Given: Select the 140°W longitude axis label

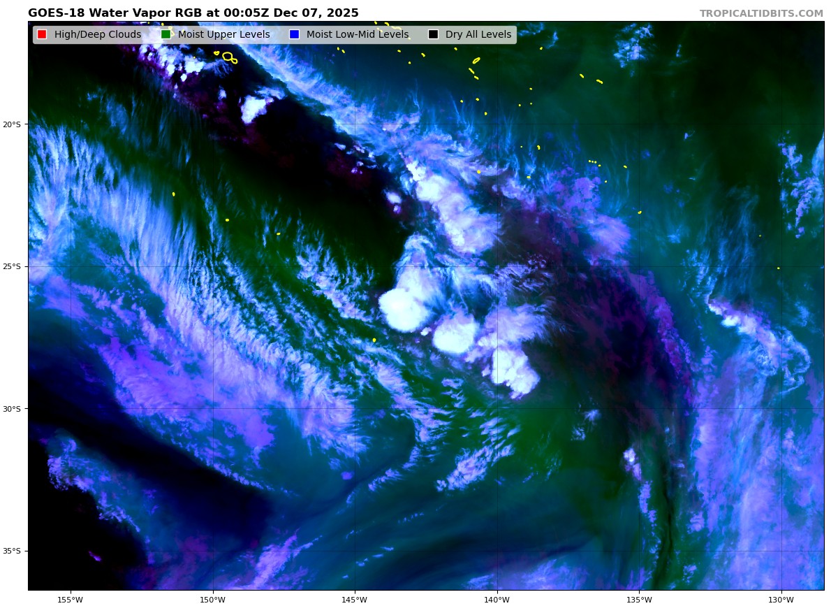Looking at the screenshot, I should [497, 599].
